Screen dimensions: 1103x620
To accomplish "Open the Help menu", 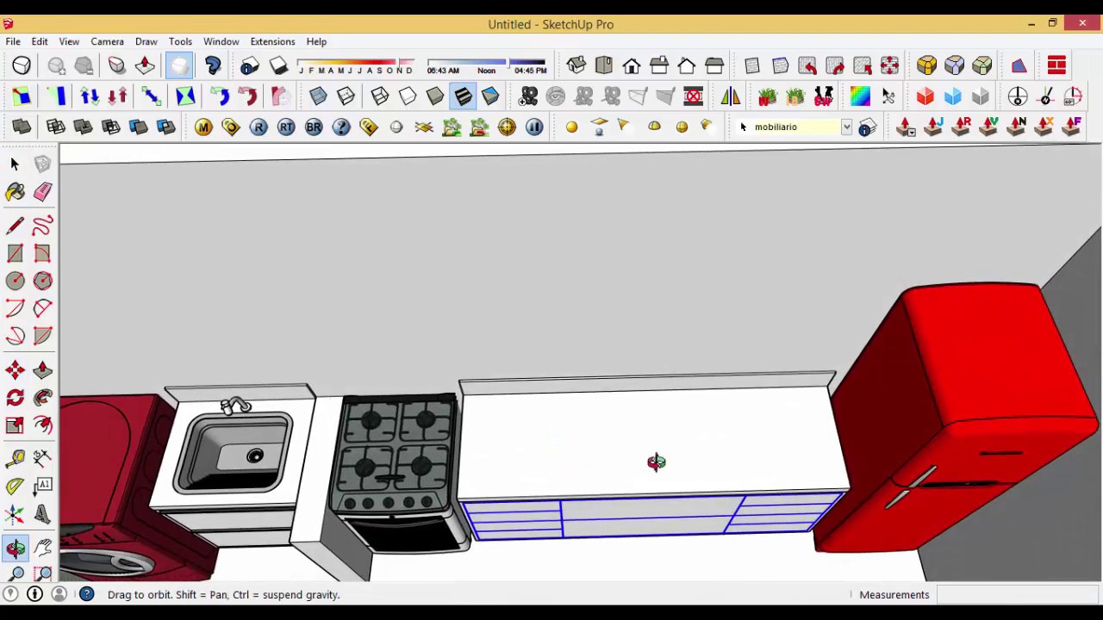I will (316, 41).
